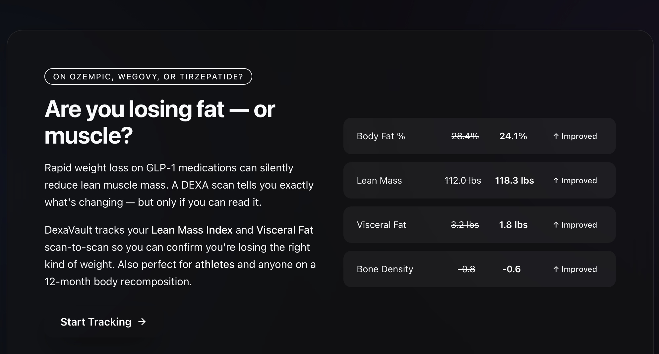Select the Lean Mass row label

point(379,181)
